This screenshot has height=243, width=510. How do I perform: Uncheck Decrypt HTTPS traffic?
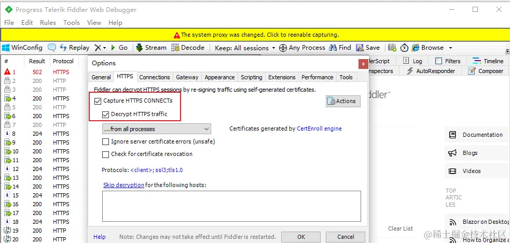[x=105, y=115]
